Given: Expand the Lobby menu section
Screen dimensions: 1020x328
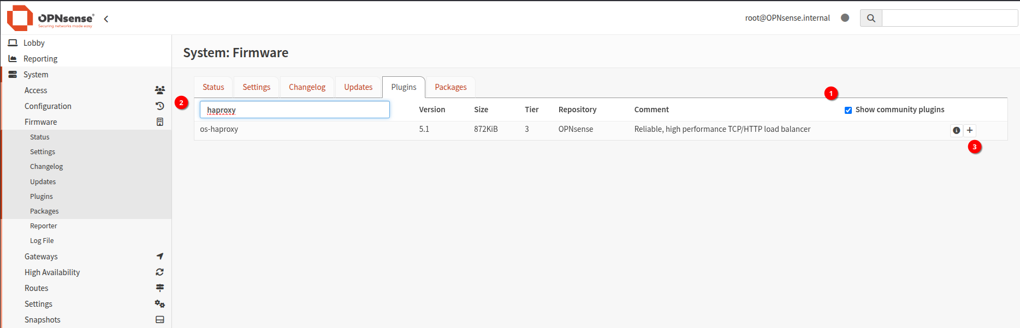Looking at the screenshot, I should [x=34, y=43].
